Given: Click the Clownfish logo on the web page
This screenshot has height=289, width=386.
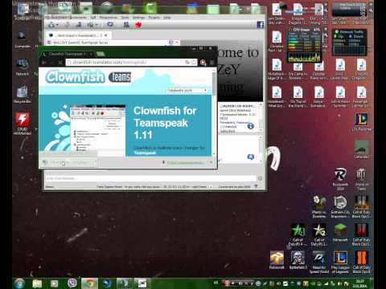Looking at the screenshot, I should tap(75, 76).
